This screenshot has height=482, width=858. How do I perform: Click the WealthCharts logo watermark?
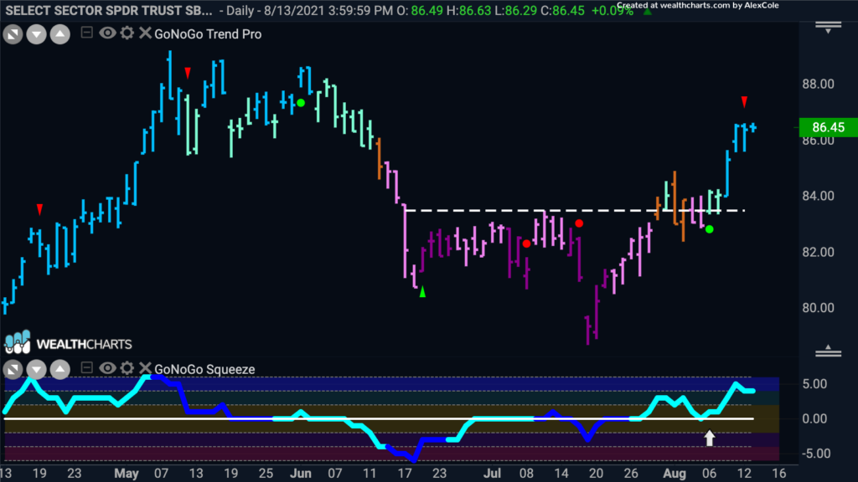point(69,343)
